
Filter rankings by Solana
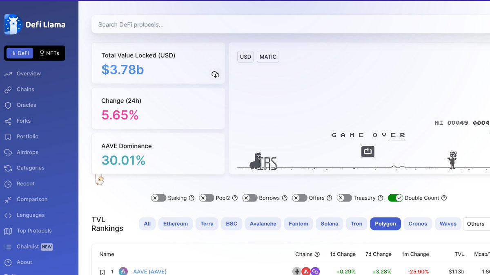(x=330, y=224)
